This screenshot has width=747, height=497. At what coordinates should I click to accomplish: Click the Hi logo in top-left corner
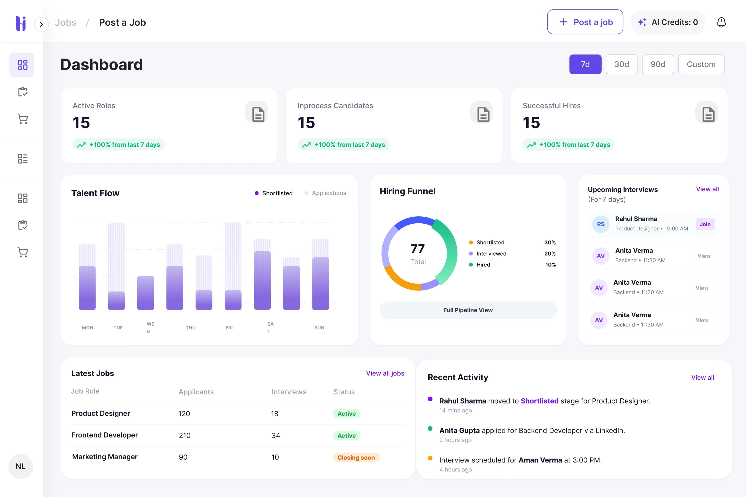[21, 23]
